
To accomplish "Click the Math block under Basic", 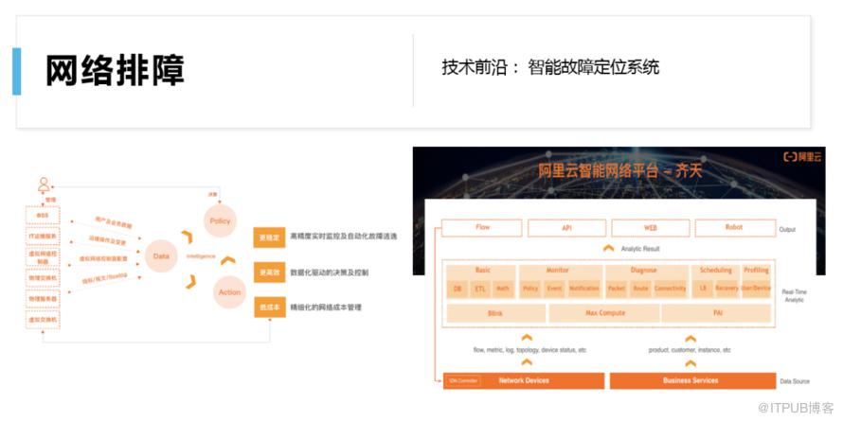I will [503, 289].
